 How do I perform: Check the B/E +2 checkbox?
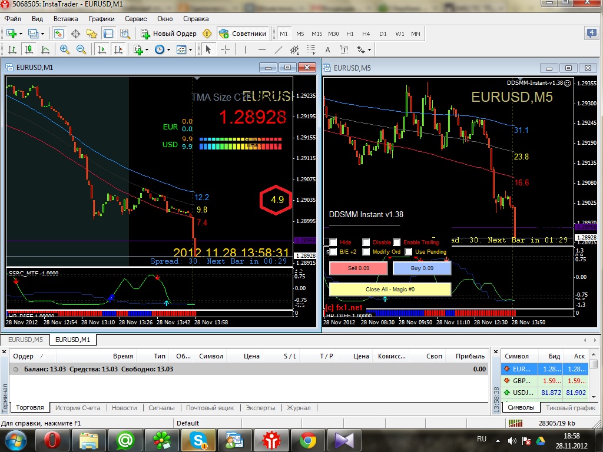pyautogui.click(x=333, y=252)
